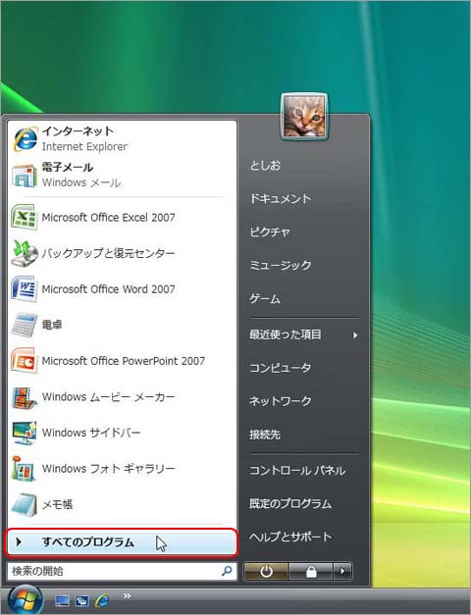
Task: Expand quick launch overflow chevron
Action: tap(128, 595)
